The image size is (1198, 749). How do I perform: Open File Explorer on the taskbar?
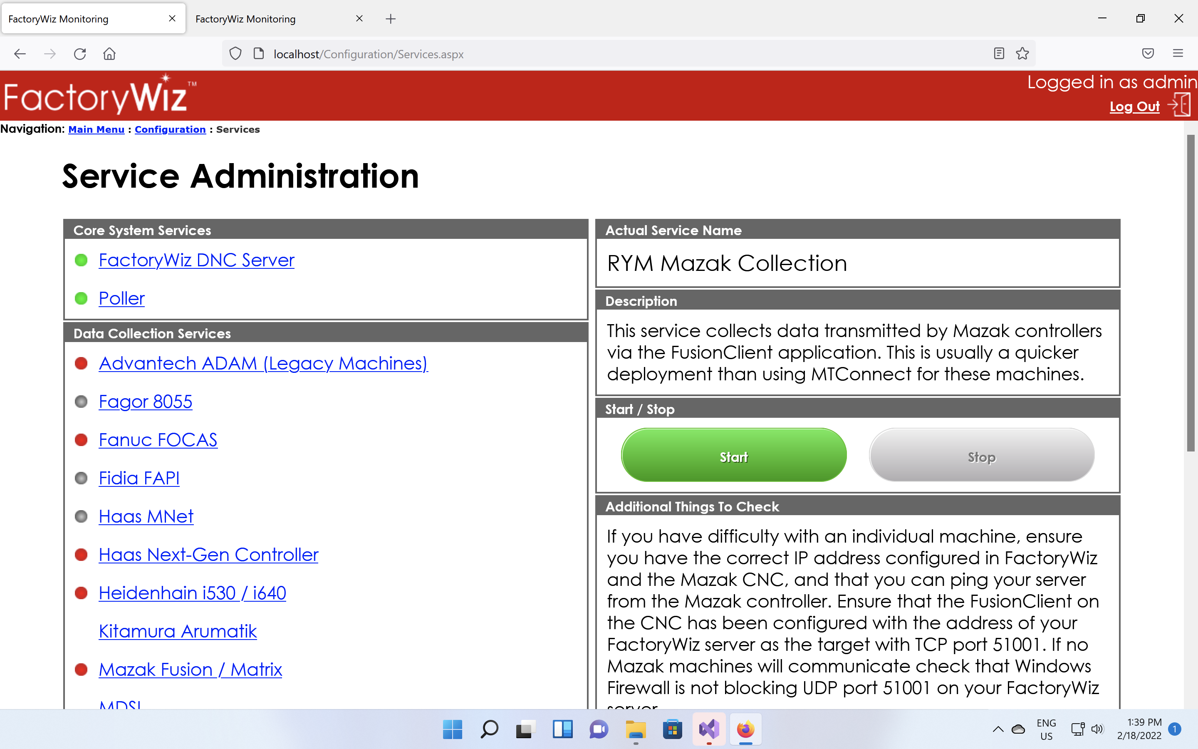point(636,729)
